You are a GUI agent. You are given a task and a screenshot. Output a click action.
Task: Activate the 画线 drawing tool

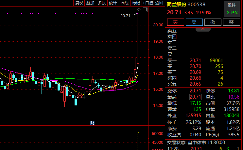(x=125, y=3)
